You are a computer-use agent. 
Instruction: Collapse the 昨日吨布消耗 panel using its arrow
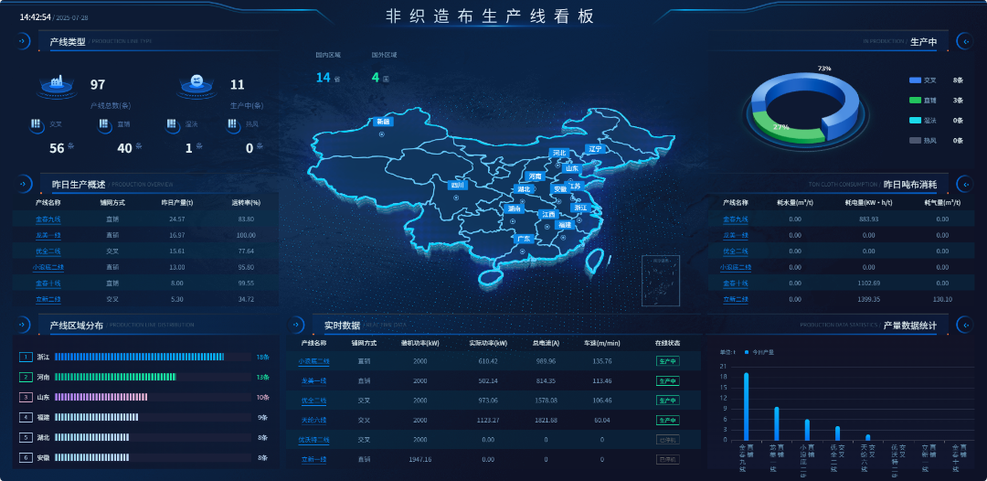point(965,184)
